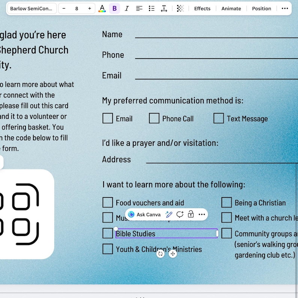The width and height of the screenshot is (298, 298).
Task: Select 'Being a Christian' text
Action: pos(260,203)
